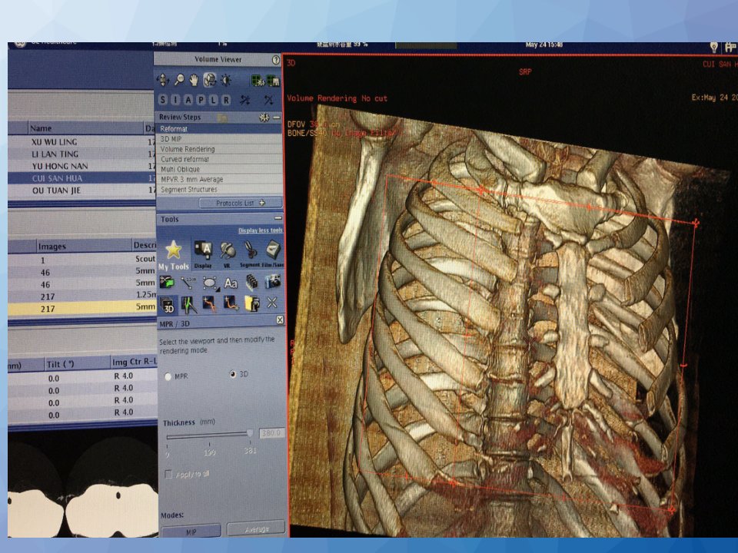Screen dimensions: 738x553
Task: Choose the Volume Rendering review step
Action: [218, 148]
